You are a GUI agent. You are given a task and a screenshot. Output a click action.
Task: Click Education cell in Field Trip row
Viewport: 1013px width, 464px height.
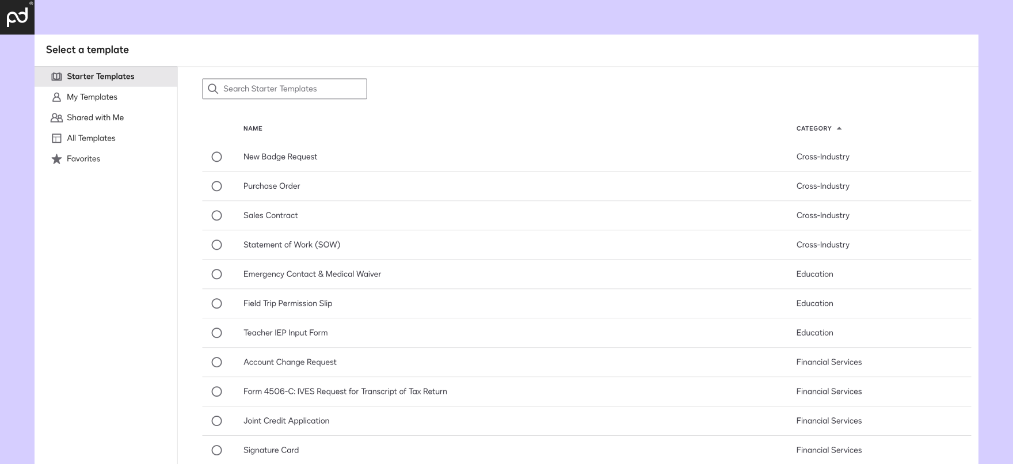point(815,303)
